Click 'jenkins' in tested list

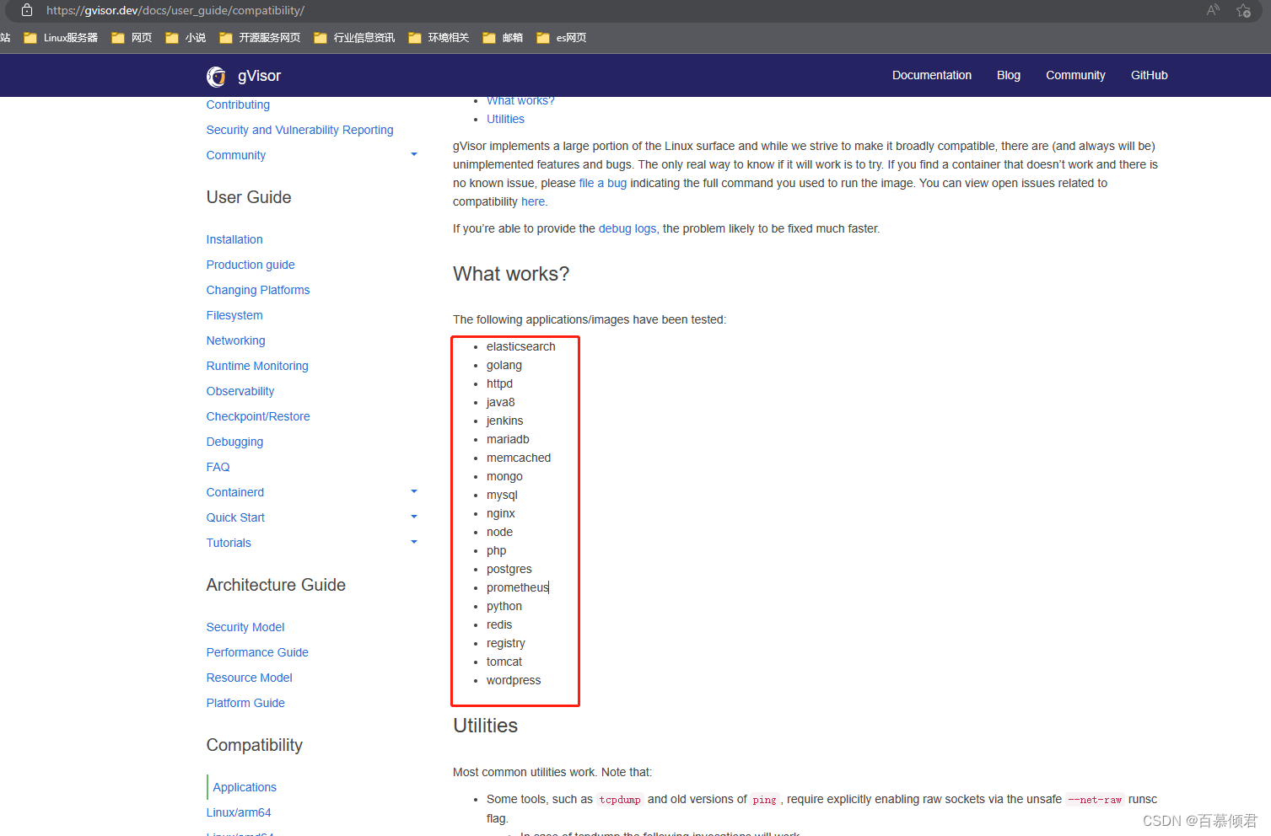tap(504, 421)
